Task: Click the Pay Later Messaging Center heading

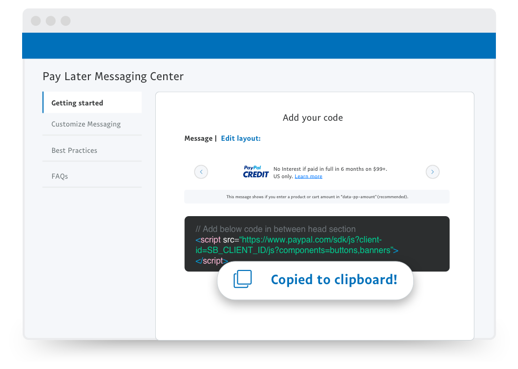Action: coord(113,76)
